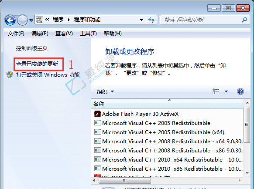Click the magnifier search icon

[x=244, y=20]
